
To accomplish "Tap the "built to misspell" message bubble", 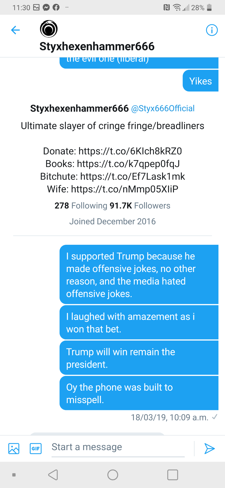I will [x=139, y=393].
